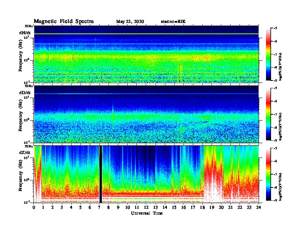Image resolution: width=308 pixels, height=238 pixels.
Task: Click hour 7 on the time axis
Action: point(100,207)
